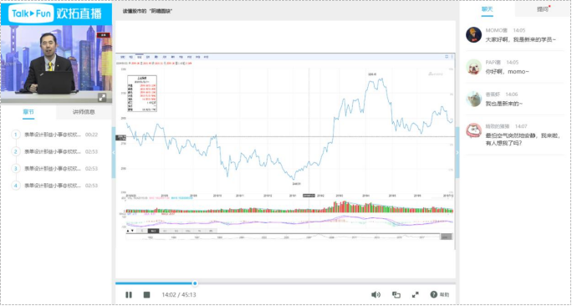Click PAPI酱's dog avatar
572x306 pixels.
tap(474, 67)
